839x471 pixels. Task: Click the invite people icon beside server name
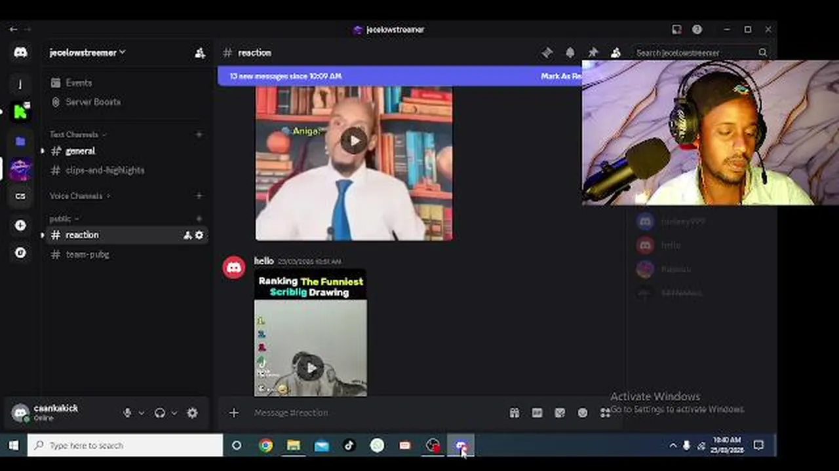(x=200, y=53)
